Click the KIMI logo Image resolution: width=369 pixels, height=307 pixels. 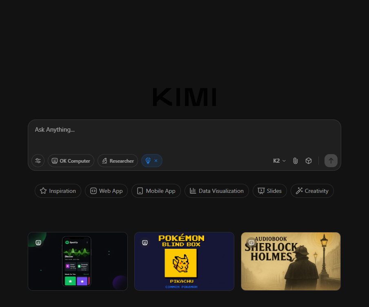click(184, 97)
